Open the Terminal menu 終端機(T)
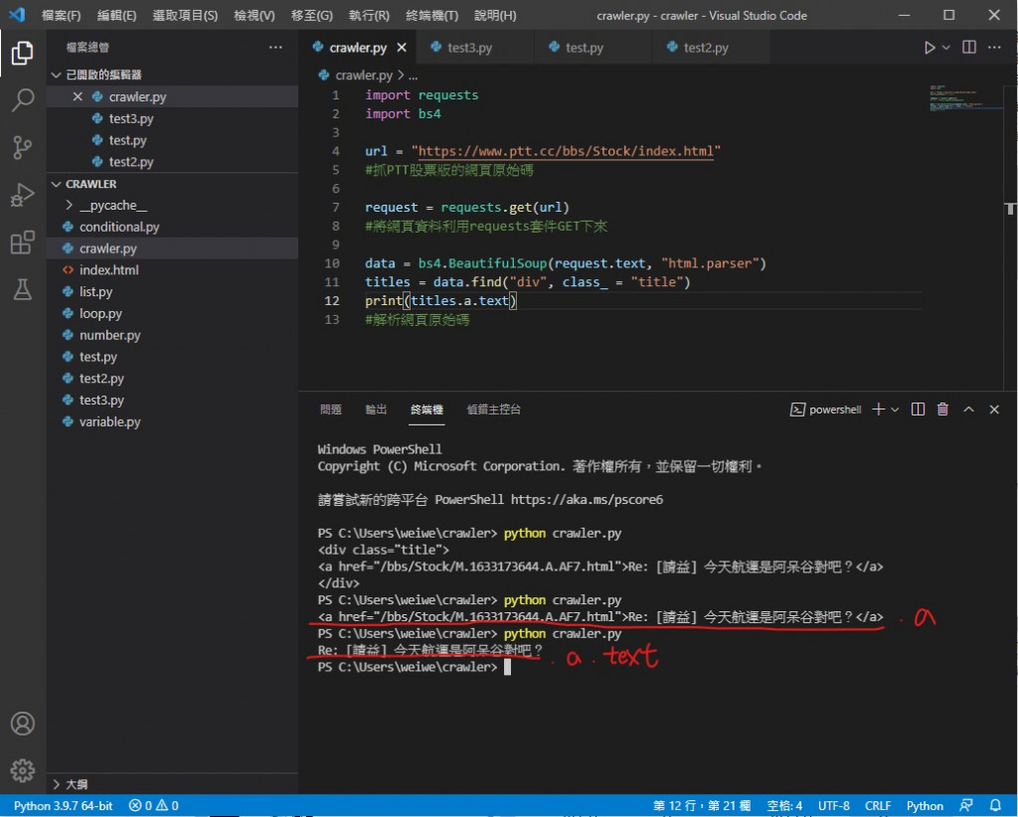Image resolution: width=1018 pixels, height=817 pixels. coord(431,15)
